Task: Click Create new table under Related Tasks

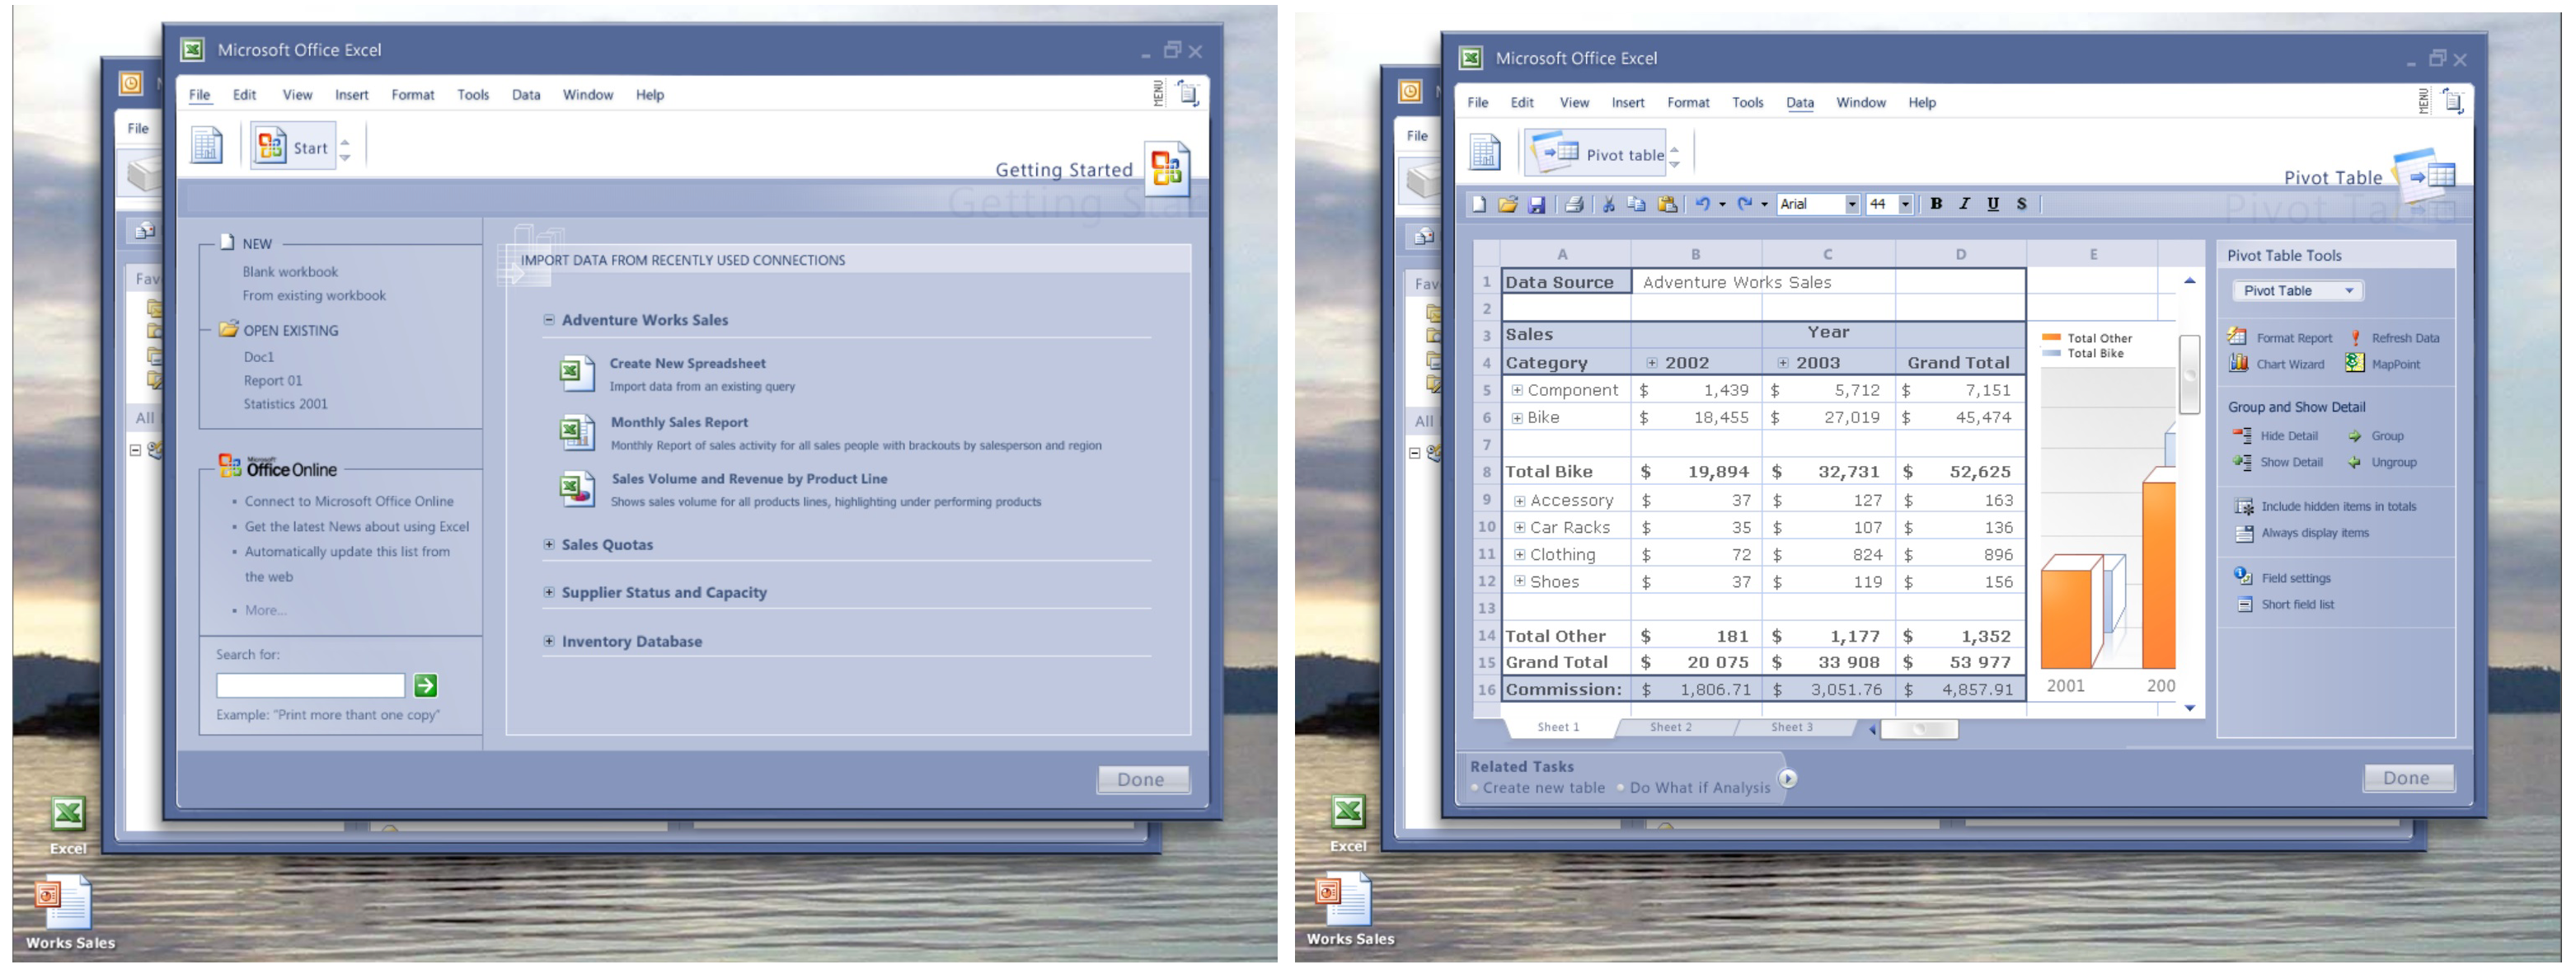Action: coord(1543,788)
